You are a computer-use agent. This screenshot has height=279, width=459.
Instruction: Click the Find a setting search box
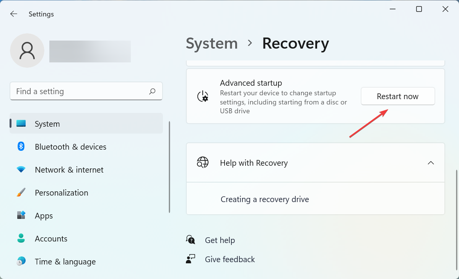click(x=86, y=91)
